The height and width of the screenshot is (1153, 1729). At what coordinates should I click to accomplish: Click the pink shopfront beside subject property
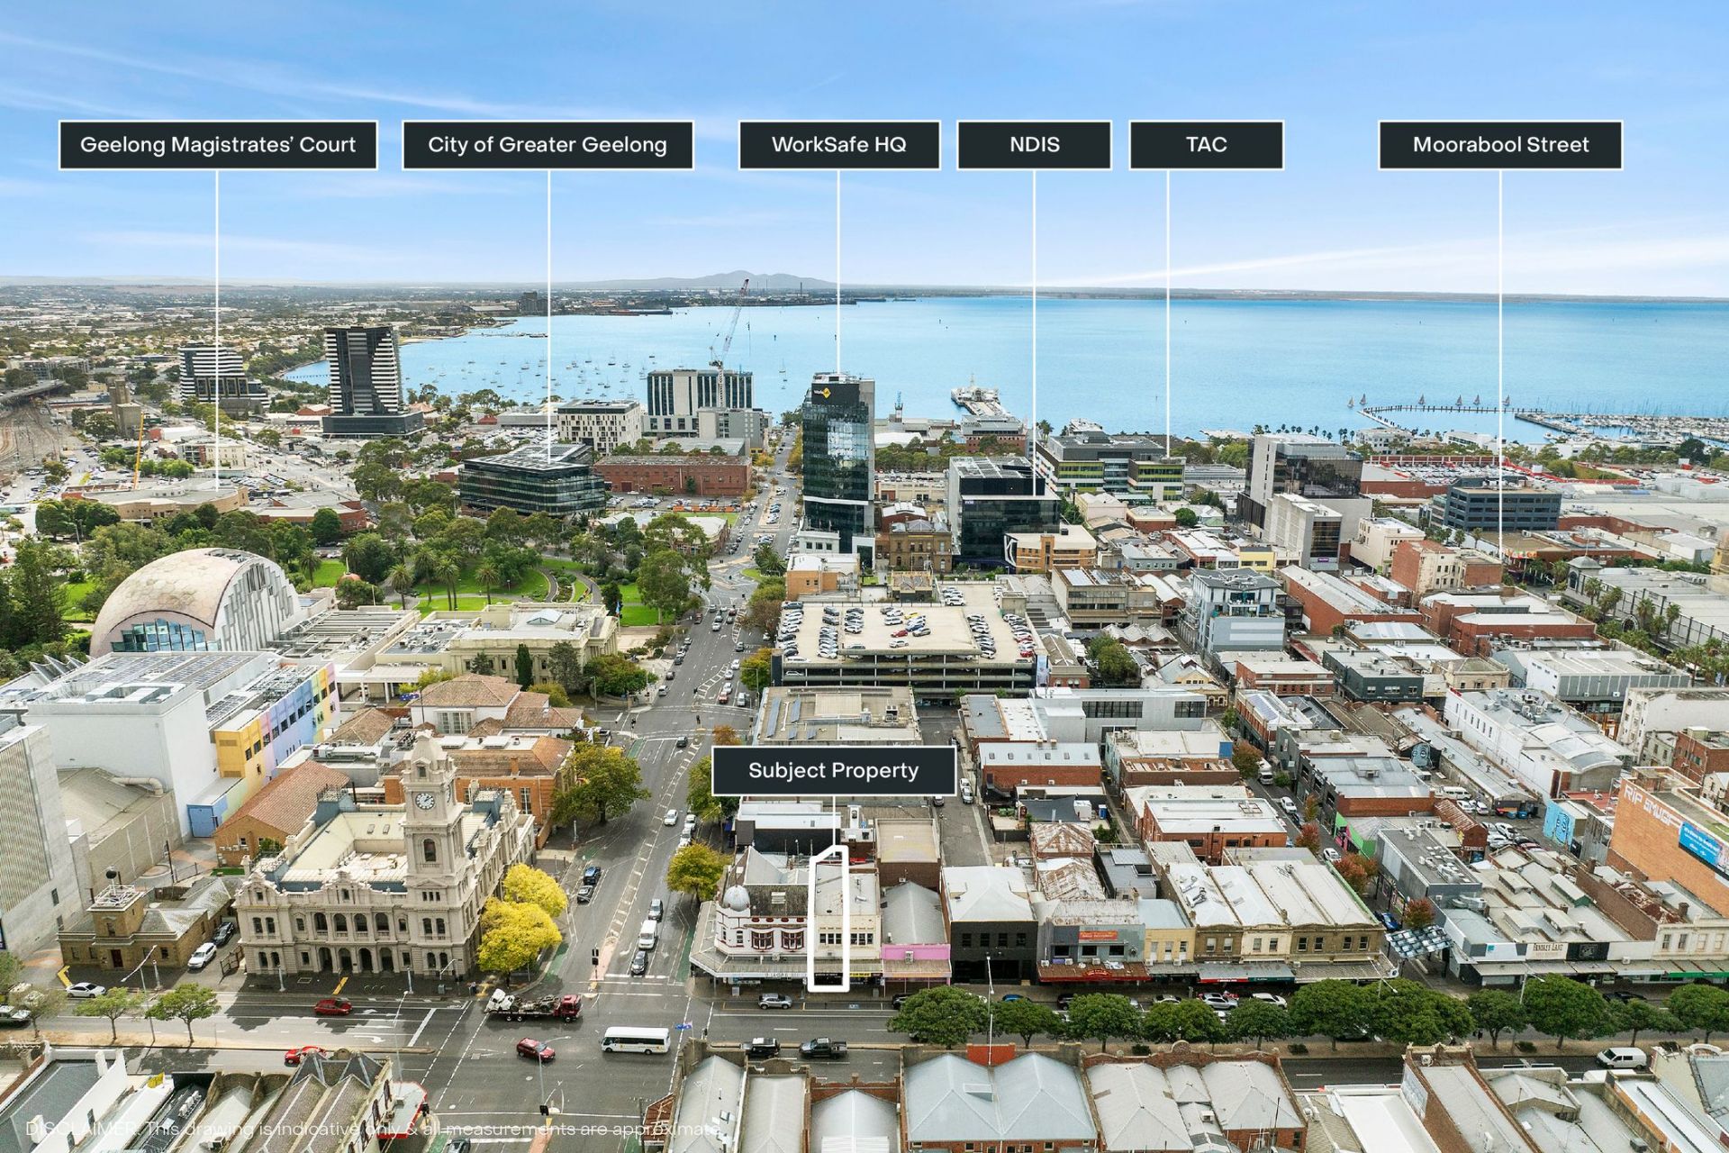(x=915, y=953)
